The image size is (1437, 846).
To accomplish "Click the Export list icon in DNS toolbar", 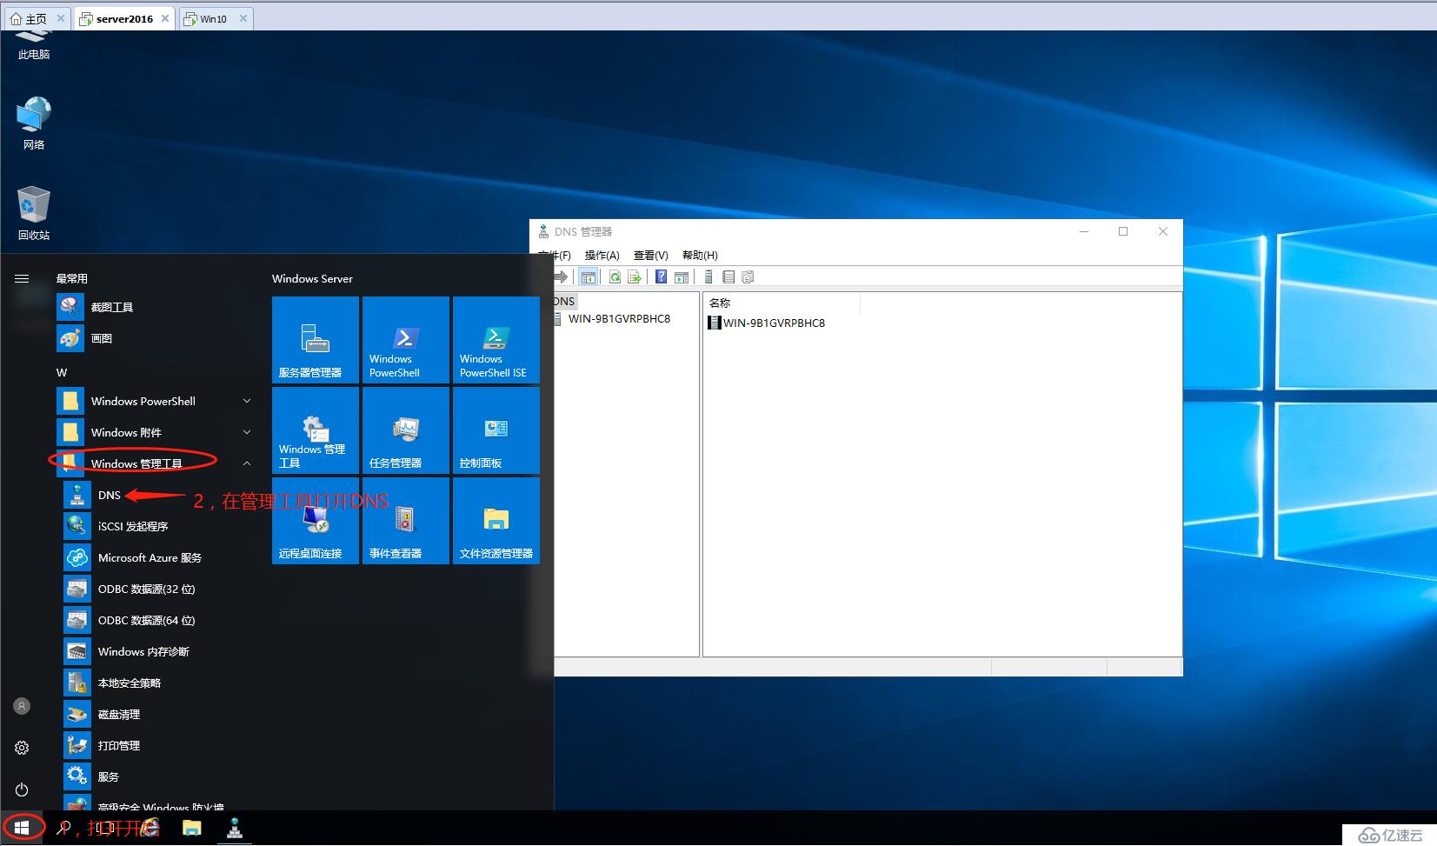I will 635,276.
